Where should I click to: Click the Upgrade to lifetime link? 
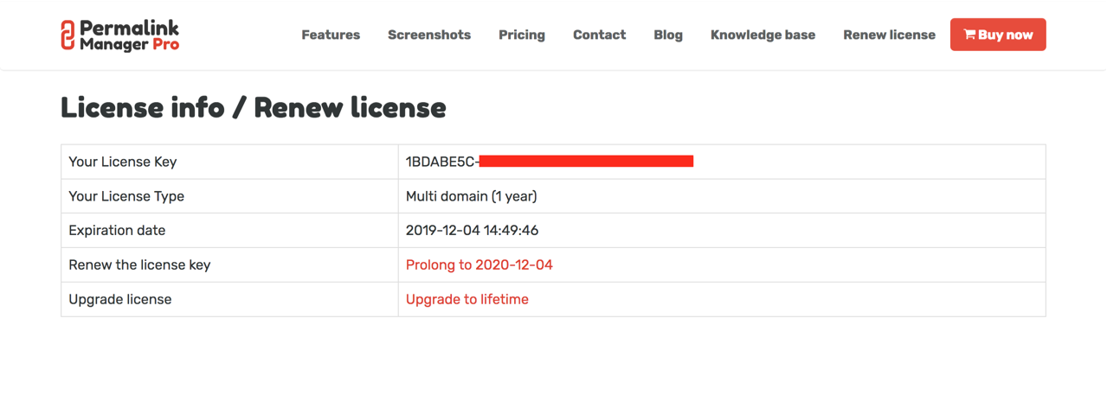click(467, 300)
